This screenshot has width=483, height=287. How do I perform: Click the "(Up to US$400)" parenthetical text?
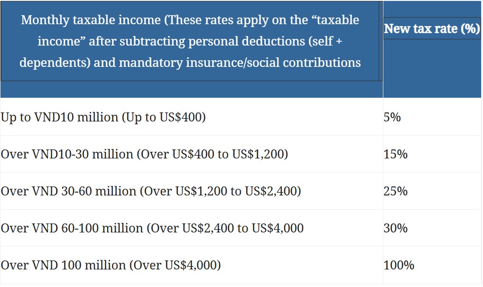164,117
